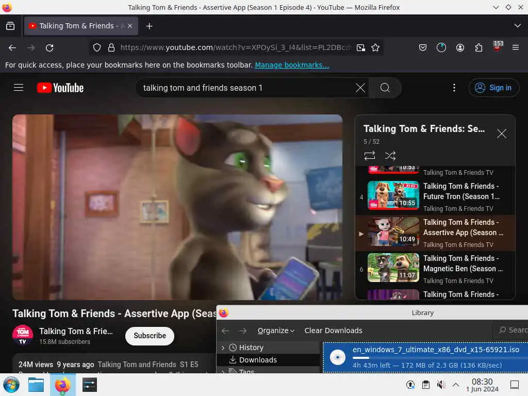Sign in to YouTube
Screen dimensions: 528x396
point(493,88)
